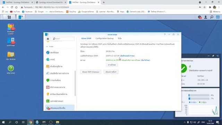Open release notes link beside DSM 6.2-23739
This screenshot has height=125, width=222.
127,56
